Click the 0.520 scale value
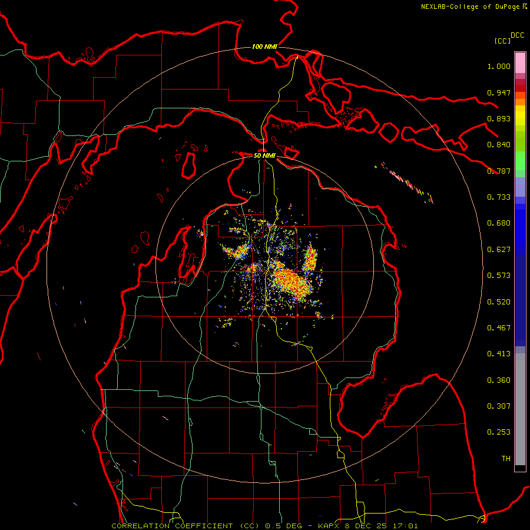The image size is (530, 530). coord(499,302)
